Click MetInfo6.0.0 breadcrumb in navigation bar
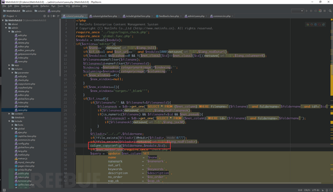This screenshot has width=333, height=192. 12,11
